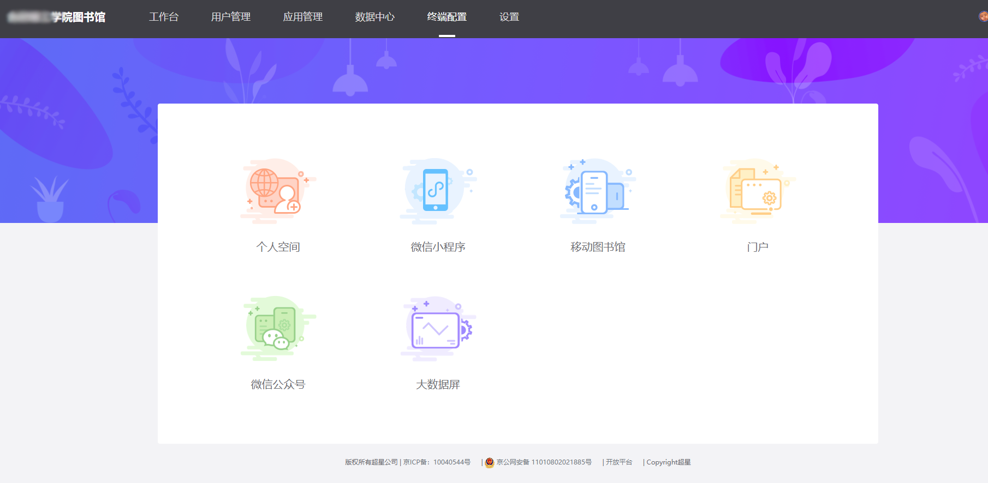The width and height of the screenshot is (988, 483).
Task: Switch to 用户管理 in the top navigation
Action: point(231,17)
